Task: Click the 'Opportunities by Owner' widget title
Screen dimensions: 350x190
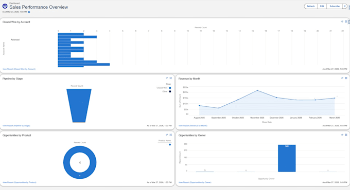Action: (192, 135)
